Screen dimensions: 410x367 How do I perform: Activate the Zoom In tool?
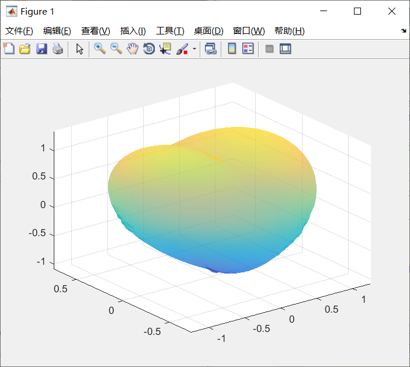(x=100, y=49)
